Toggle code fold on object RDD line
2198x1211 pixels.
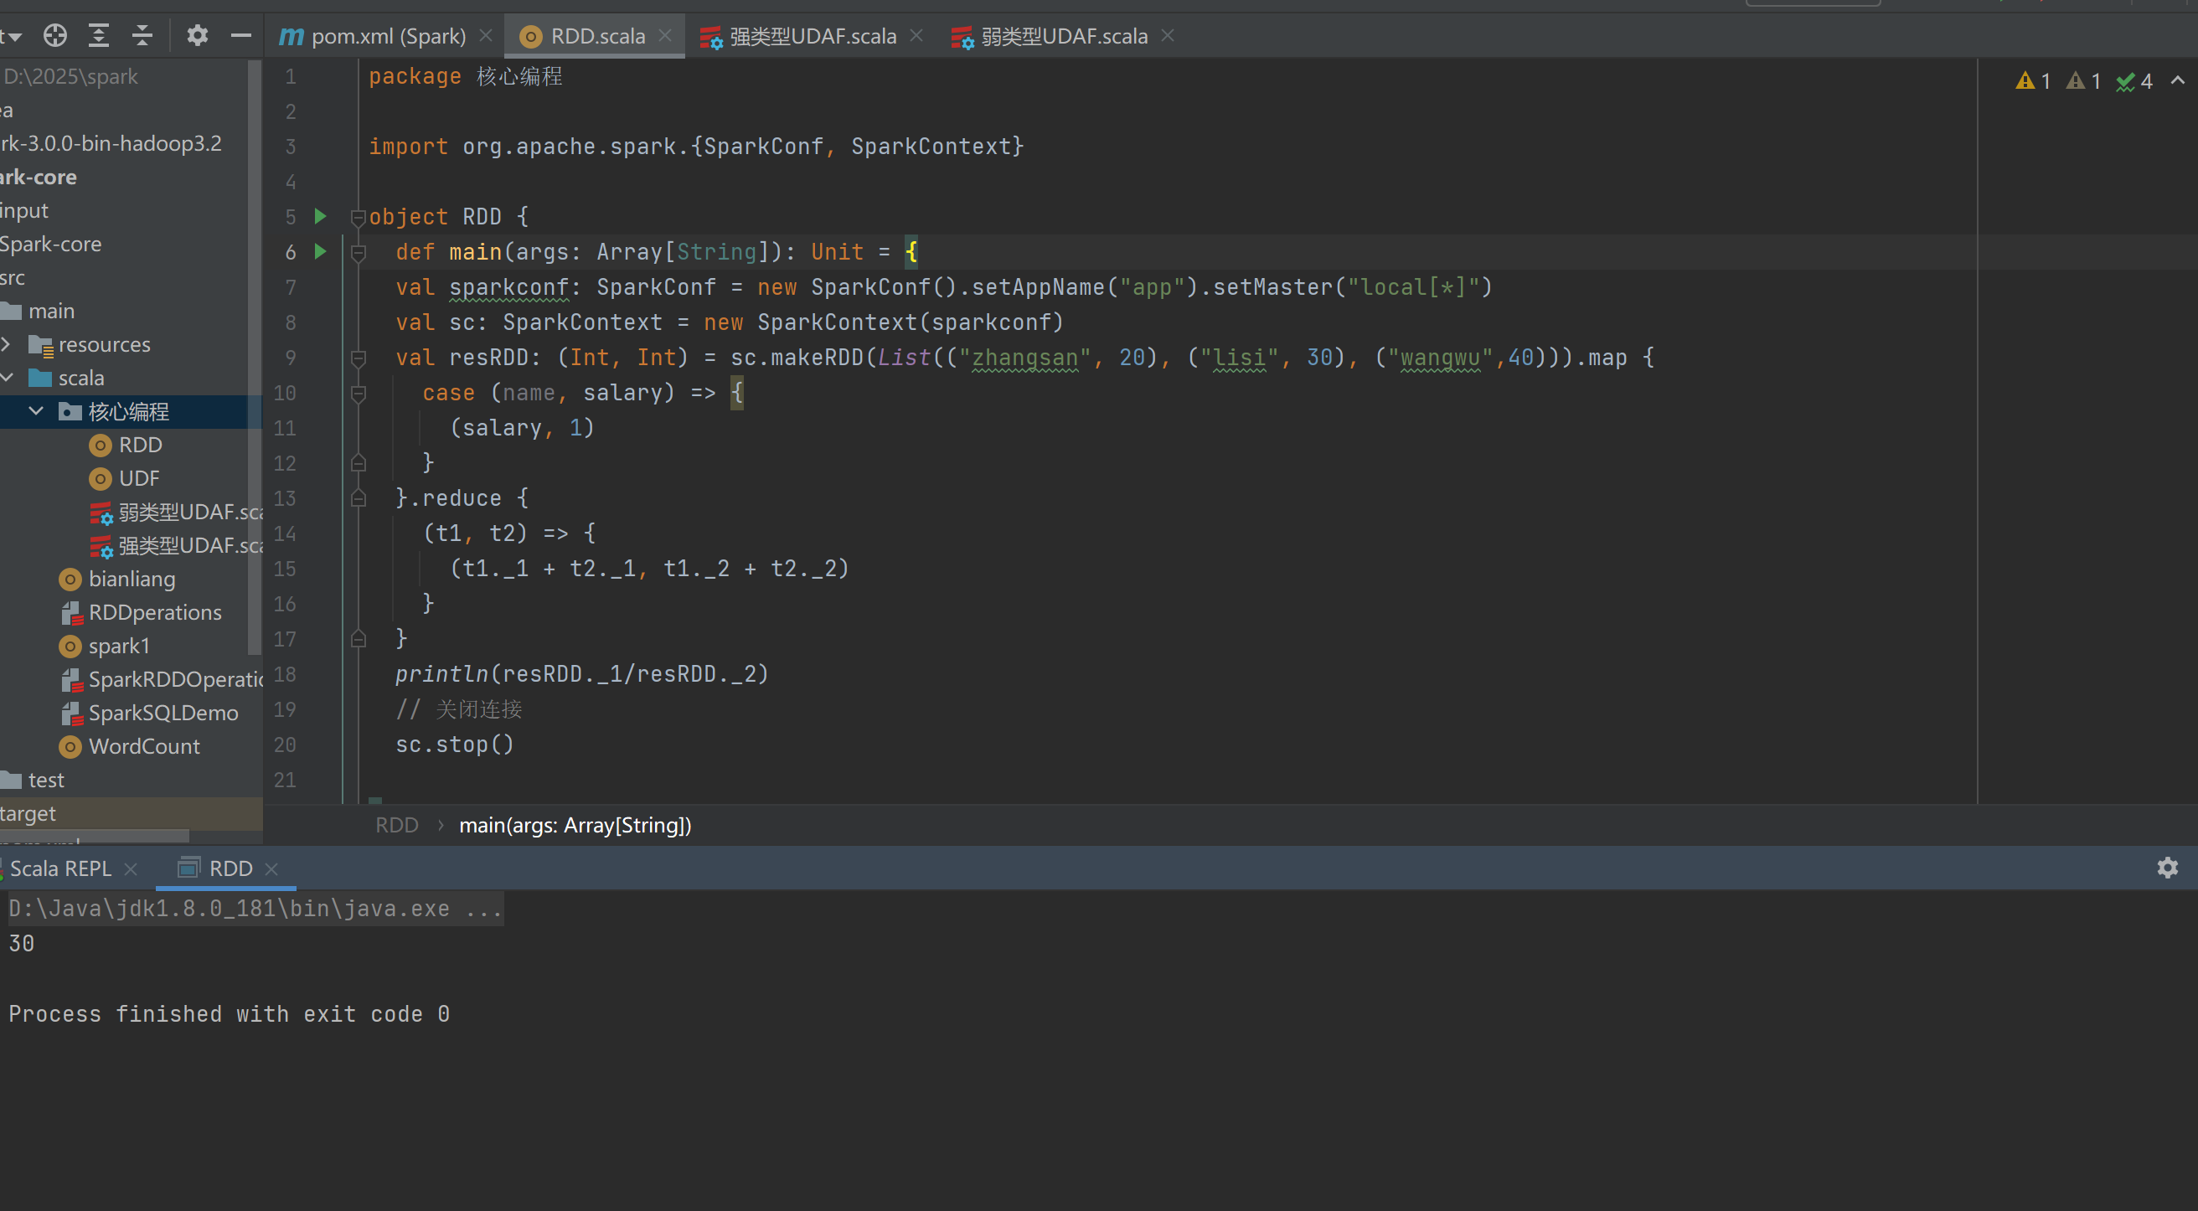click(359, 219)
